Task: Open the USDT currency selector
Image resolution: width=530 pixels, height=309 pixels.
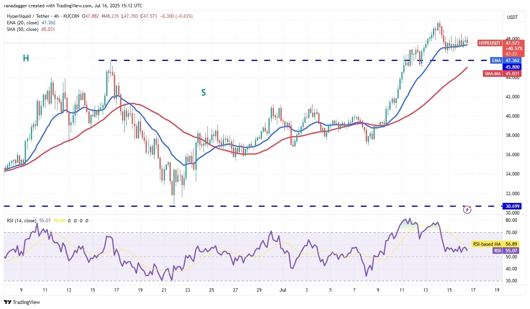Action: [x=513, y=17]
